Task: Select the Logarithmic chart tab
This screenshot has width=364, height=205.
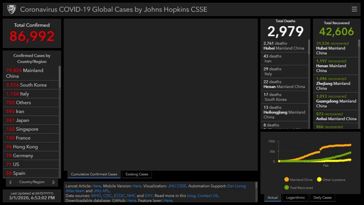Action: (295, 198)
